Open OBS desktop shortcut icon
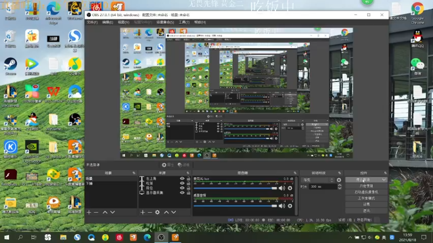Viewport: 433px width, 243px height. (x=75, y=122)
